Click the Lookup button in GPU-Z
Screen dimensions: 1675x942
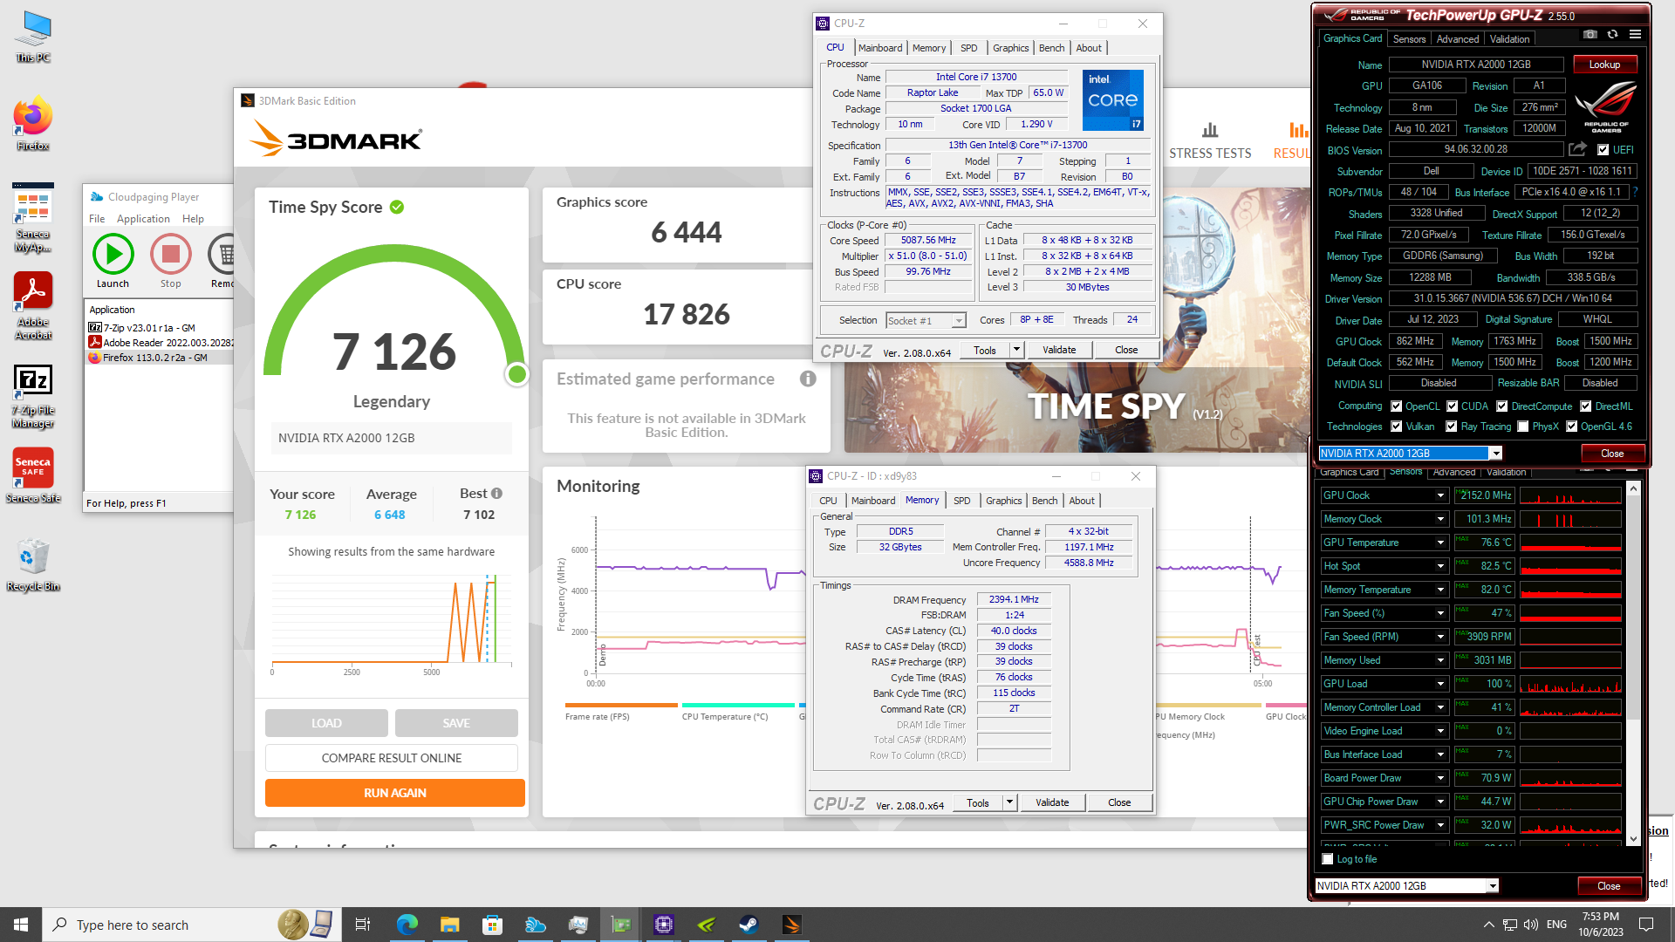pyautogui.click(x=1604, y=65)
